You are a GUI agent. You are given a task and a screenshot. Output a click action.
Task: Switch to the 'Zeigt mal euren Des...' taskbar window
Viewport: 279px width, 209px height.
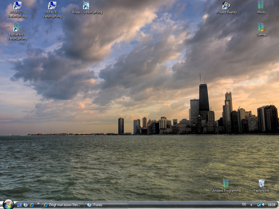pos(62,205)
